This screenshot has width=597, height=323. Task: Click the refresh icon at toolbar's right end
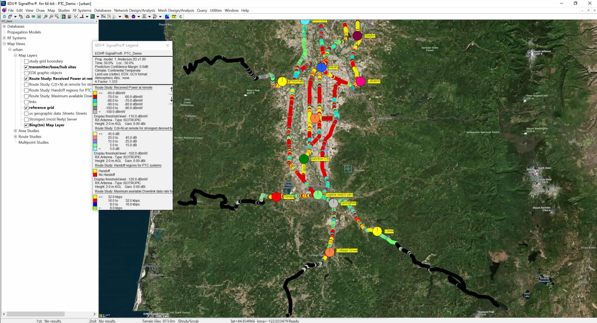[180, 16]
